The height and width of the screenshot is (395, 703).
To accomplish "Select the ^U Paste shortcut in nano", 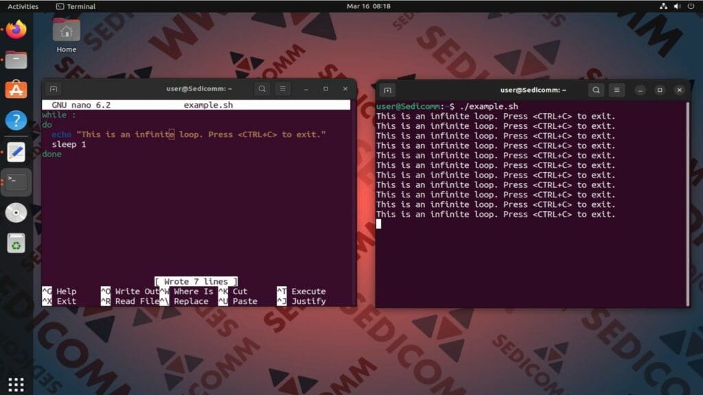I will (x=238, y=301).
